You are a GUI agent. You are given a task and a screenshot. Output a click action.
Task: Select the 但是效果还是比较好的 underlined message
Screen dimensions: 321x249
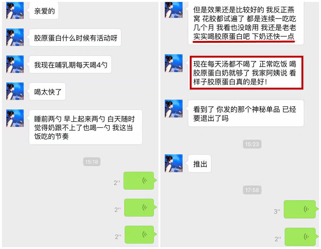(x=246, y=23)
